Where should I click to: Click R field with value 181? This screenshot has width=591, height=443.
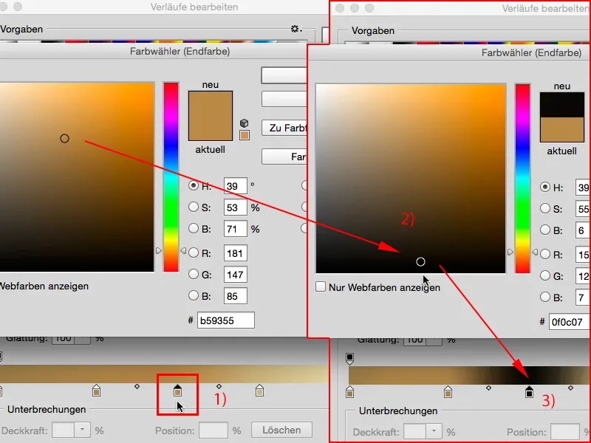pos(236,253)
